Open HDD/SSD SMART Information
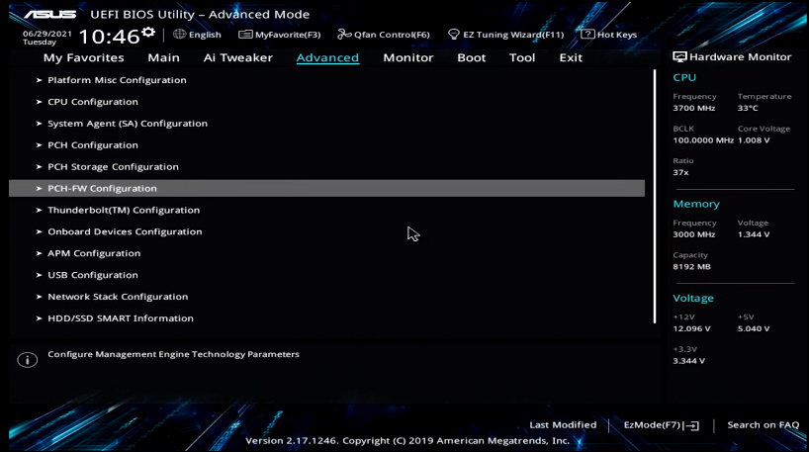This screenshot has width=809, height=452. tap(121, 318)
